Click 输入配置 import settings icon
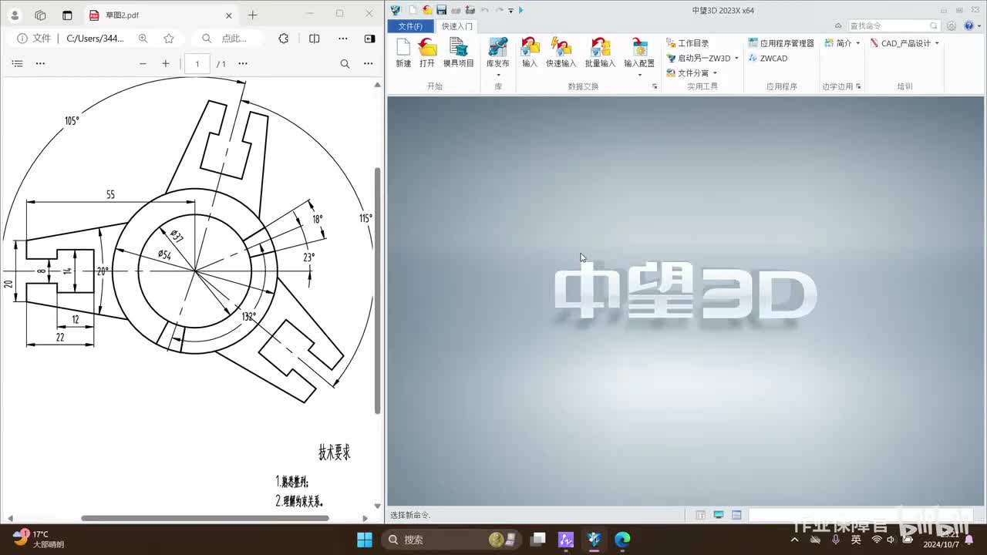The height and width of the screenshot is (555, 987). pos(639,46)
